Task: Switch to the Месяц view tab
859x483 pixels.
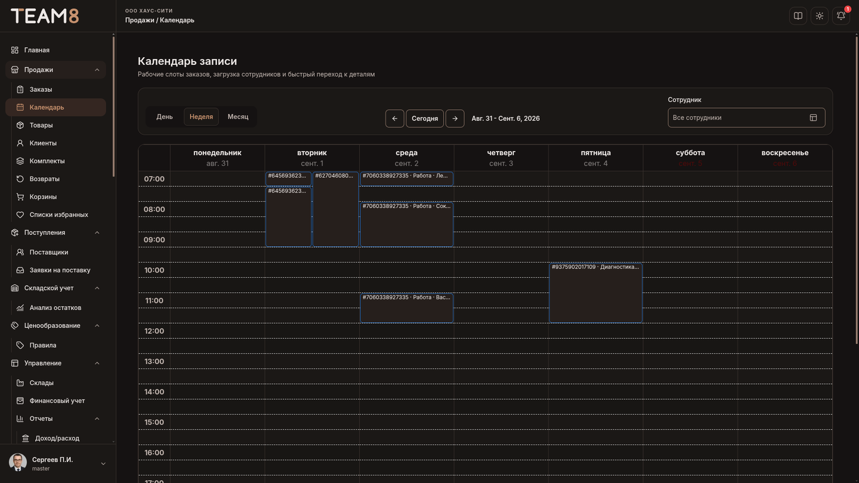Action: (x=238, y=117)
